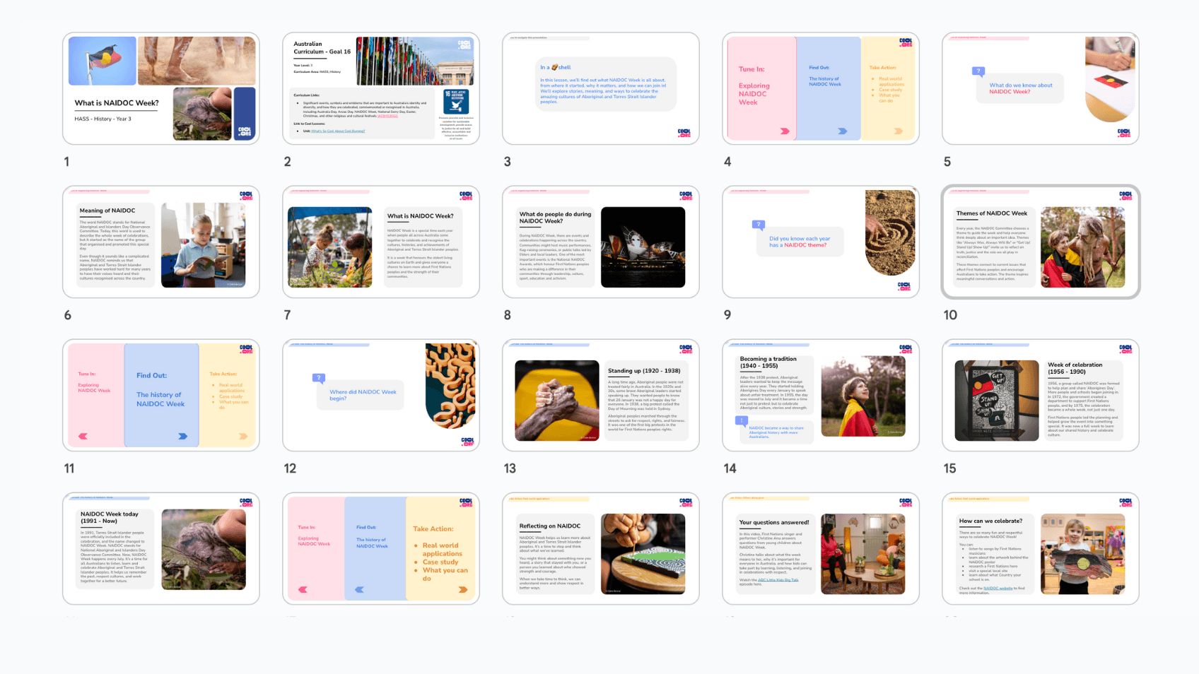Open the Cool Burning unit link on slide 2
Screen dimensions: 1199x674
(338, 131)
